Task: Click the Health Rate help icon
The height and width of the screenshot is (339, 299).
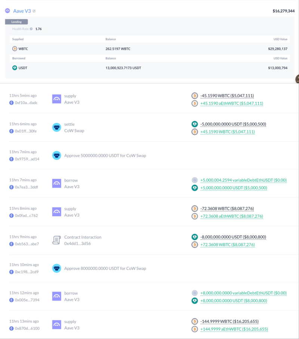Action: 31,29
